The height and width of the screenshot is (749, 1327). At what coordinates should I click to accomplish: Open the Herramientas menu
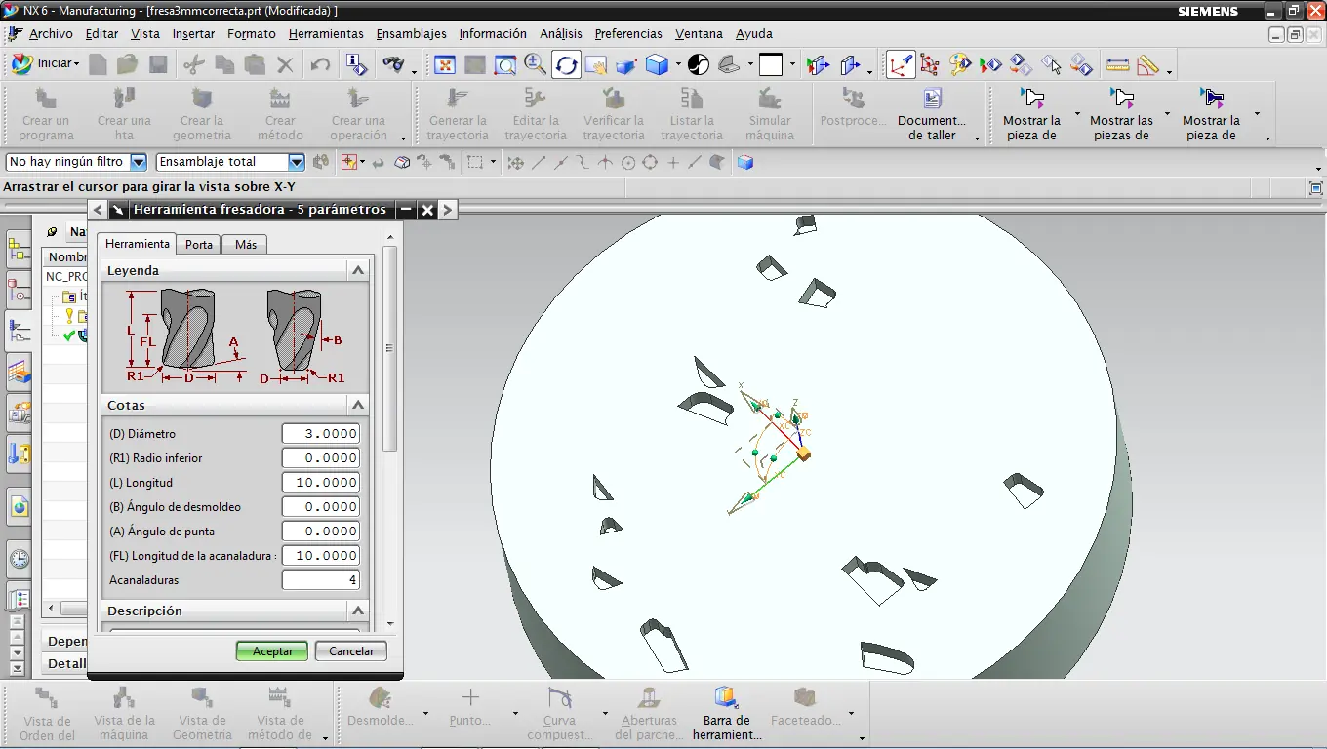326,33
